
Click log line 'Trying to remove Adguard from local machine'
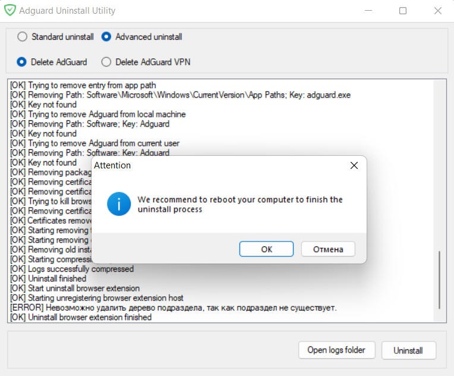[98, 114]
